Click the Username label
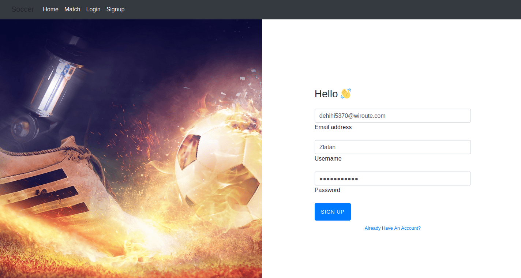This screenshot has height=278, width=521. click(x=328, y=159)
